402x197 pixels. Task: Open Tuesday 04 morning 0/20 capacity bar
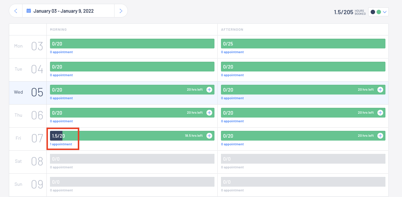click(132, 66)
